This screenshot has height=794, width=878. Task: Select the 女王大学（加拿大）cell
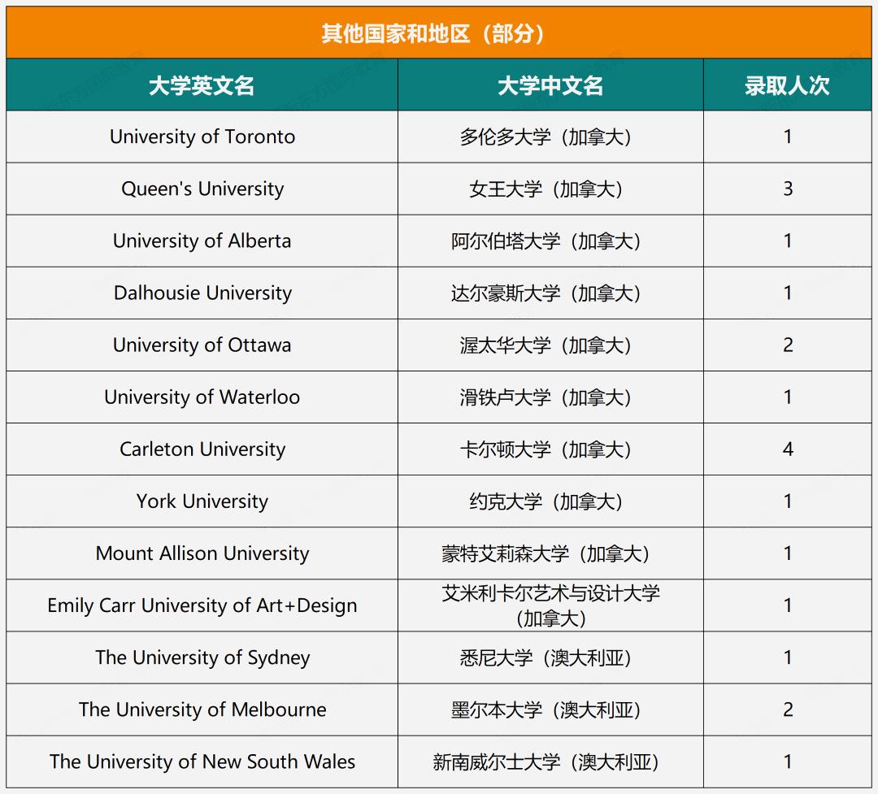pyautogui.click(x=550, y=189)
